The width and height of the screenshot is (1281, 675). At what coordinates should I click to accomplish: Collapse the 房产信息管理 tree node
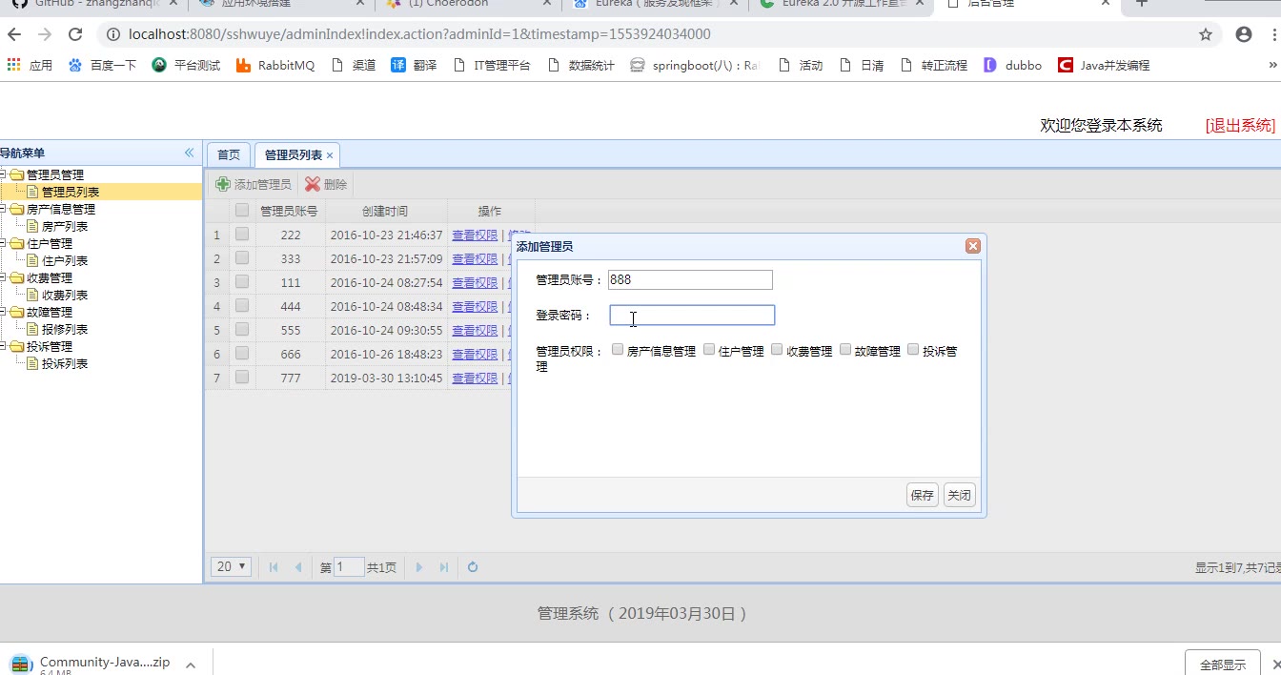4,209
